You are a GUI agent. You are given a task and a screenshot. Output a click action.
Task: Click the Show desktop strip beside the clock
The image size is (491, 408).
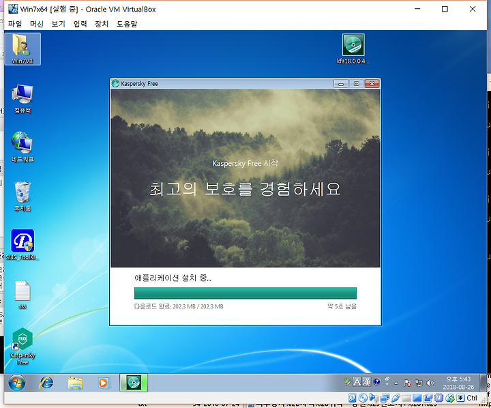(483, 383)
